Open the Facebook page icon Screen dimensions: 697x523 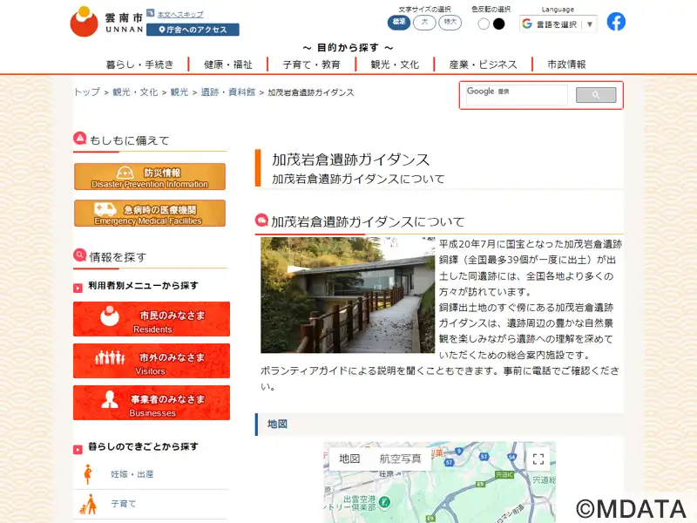click(x=616, y=22)
